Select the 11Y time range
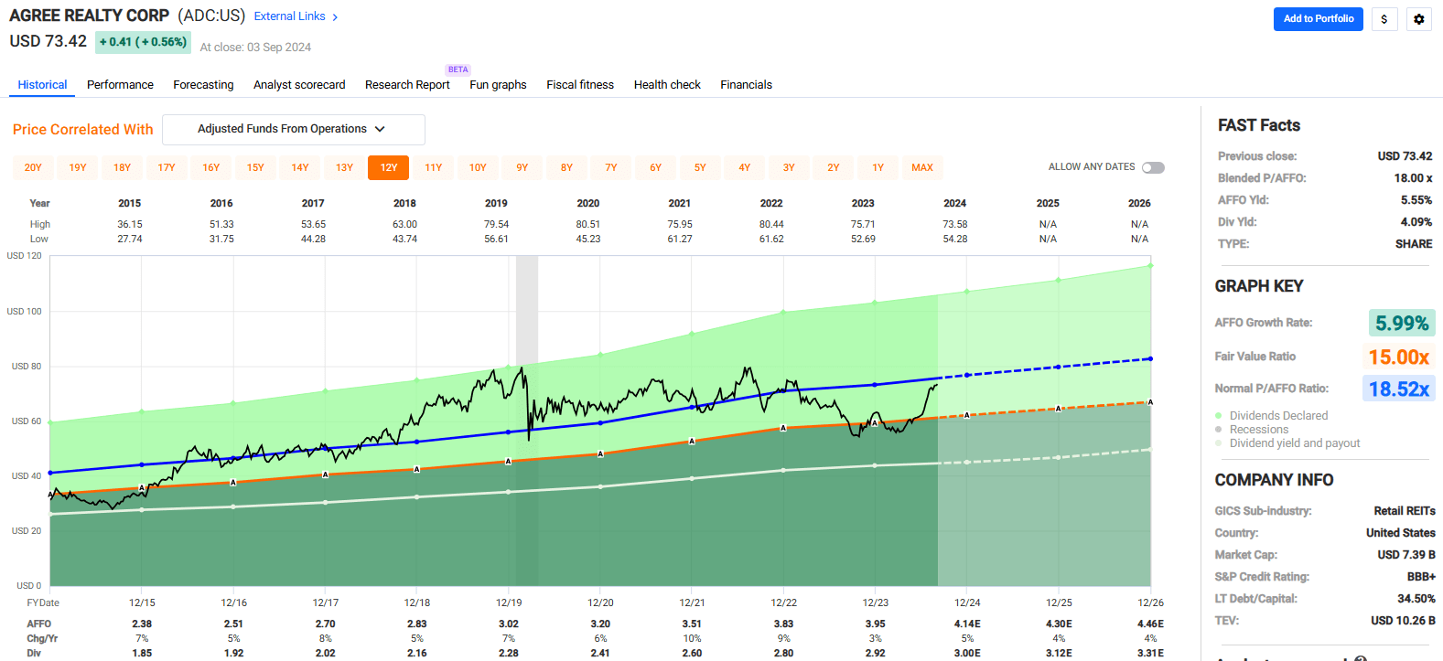This screenshot has width=1443, height=661. point(433,167)
